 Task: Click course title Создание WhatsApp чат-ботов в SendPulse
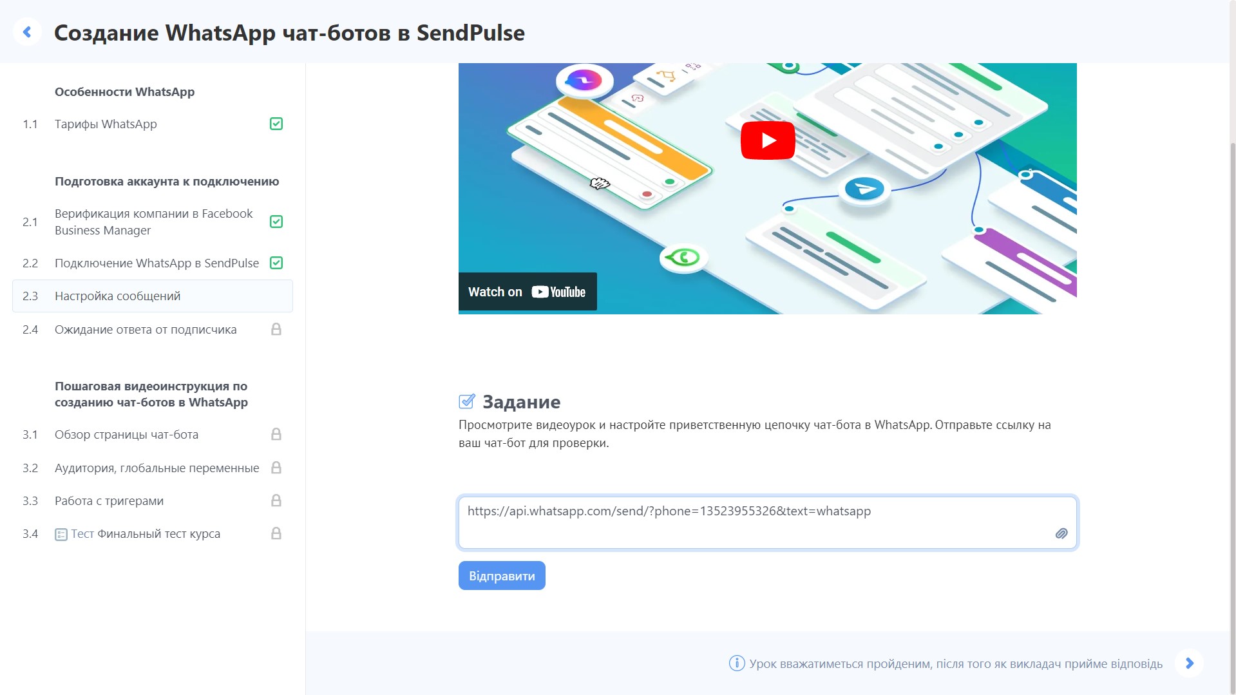tap(289, 32)
